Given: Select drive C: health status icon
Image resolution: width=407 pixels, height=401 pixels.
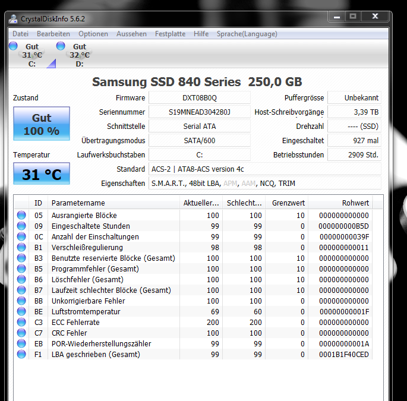Looking at the screenshot, I should 13,46.
